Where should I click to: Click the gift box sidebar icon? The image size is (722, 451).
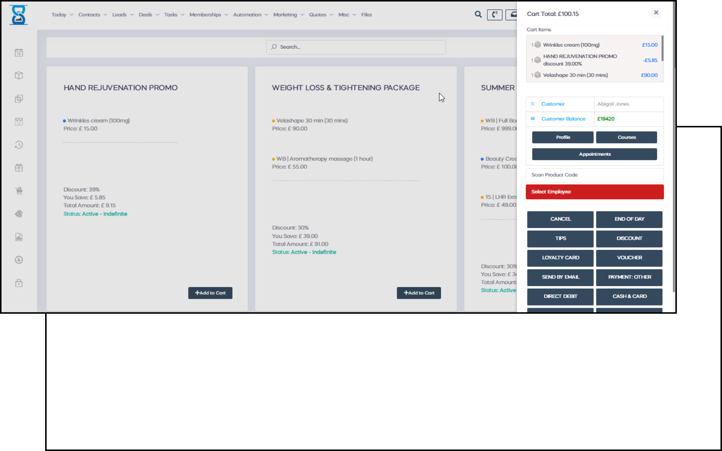(x=19, y=168)
